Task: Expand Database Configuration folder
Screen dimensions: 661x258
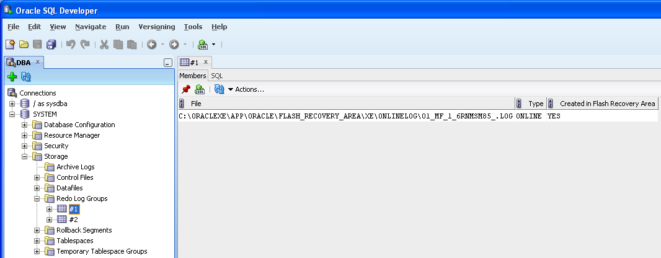Action: click(24, 125)
